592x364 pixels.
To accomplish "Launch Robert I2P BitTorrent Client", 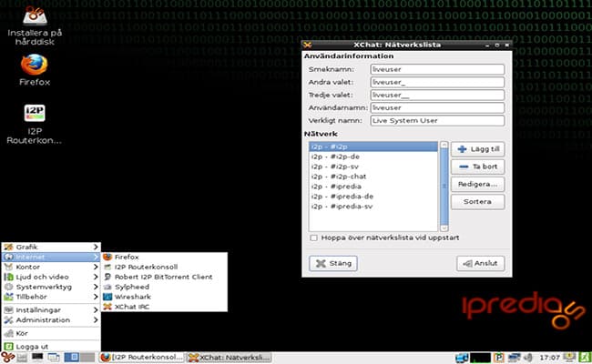I will [x=164, y=277].
